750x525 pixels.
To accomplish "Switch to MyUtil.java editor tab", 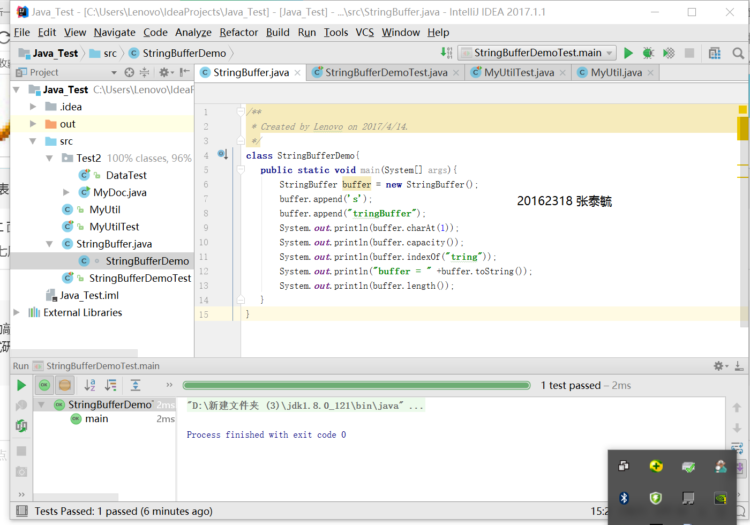I will tap(616, 72).
